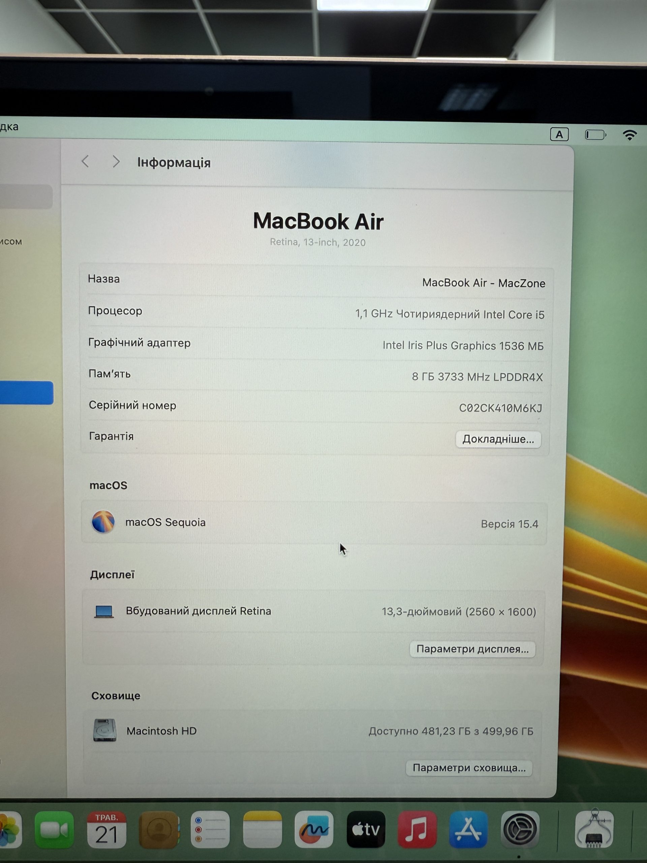Open the Докладніше… warranty details button
The width and height of the screenshot is (647, 863).
tap(498, 439)
